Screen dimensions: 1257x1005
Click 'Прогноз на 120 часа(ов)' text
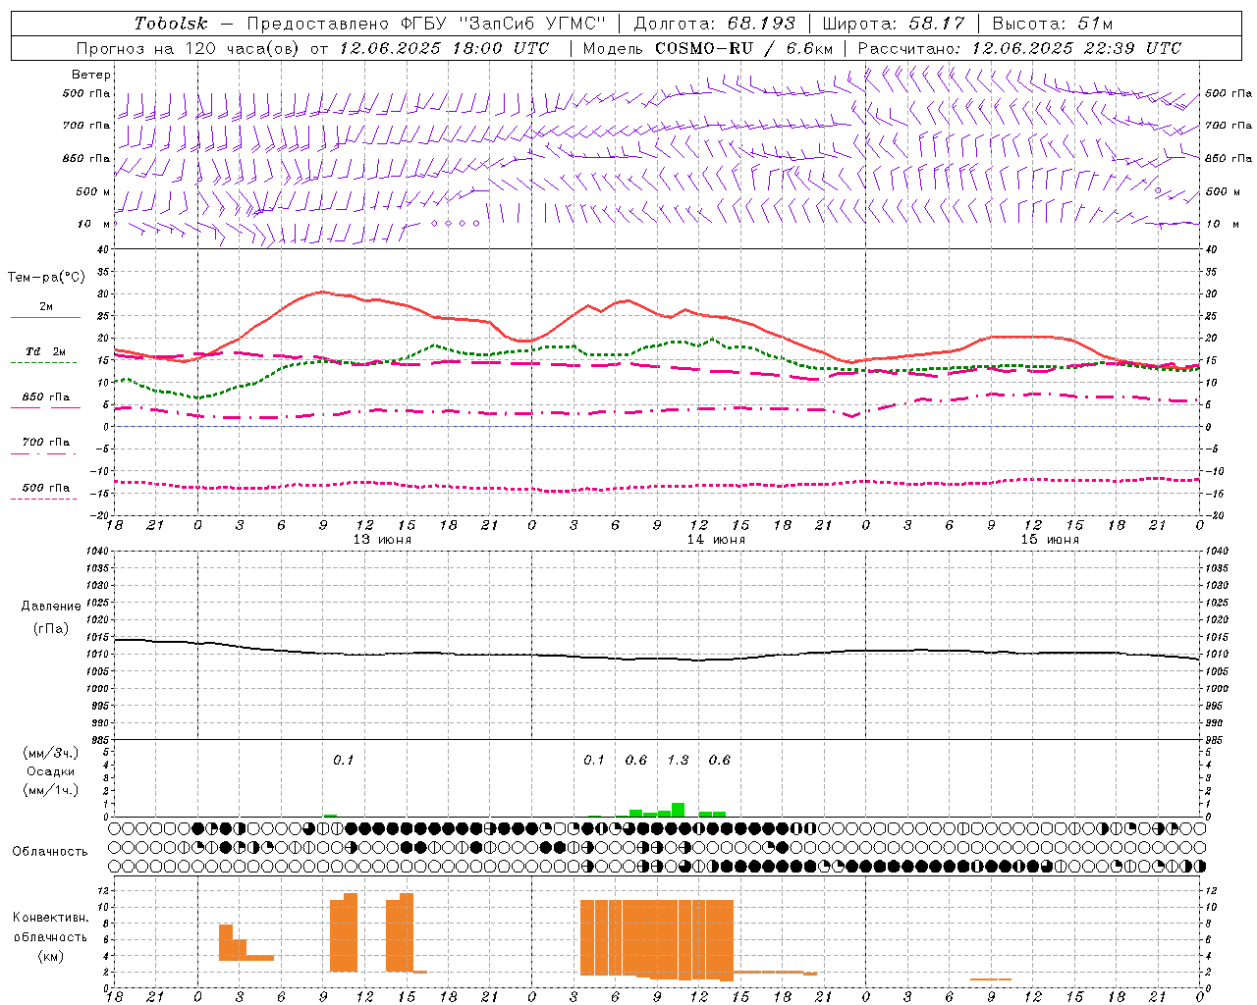[x=189, y=48]
